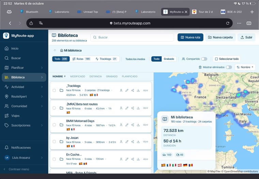259x179 pixels.
Task: Click the home icon of Mi biblioteca breadcrumb
Action: tap(62, 50)
